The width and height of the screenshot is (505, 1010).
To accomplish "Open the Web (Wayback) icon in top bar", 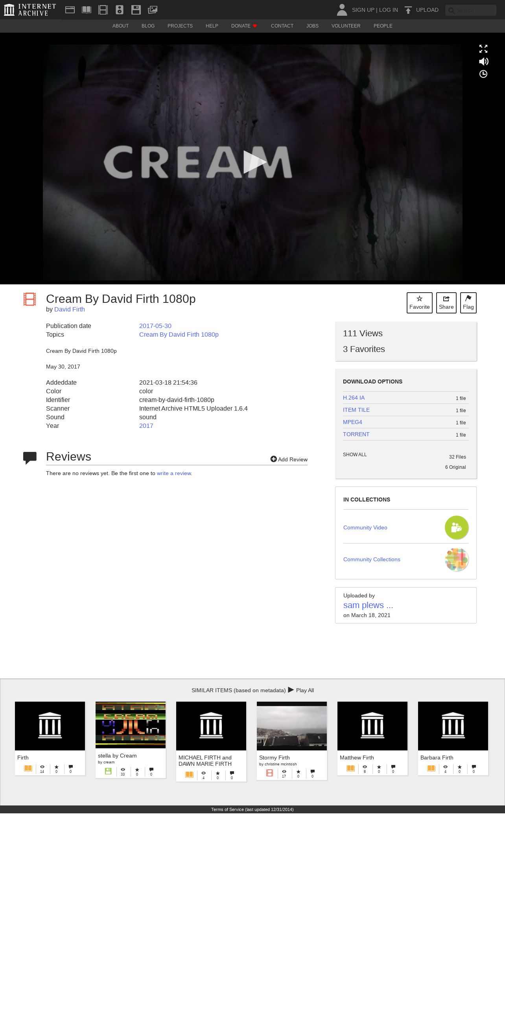I will tap(70, 10).
